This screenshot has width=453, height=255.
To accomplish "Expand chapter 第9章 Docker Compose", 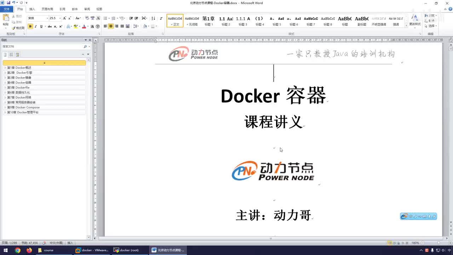I will pyautogui.click(x=5, y=107).
